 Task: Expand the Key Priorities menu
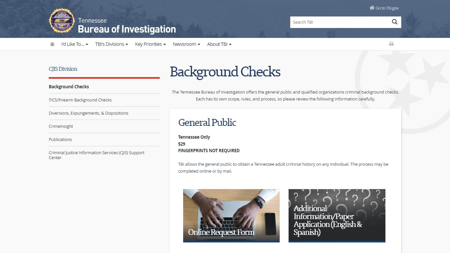coord(150,44)
